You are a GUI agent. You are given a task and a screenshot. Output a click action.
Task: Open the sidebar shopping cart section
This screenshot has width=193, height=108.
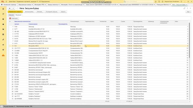pos(3,29)
